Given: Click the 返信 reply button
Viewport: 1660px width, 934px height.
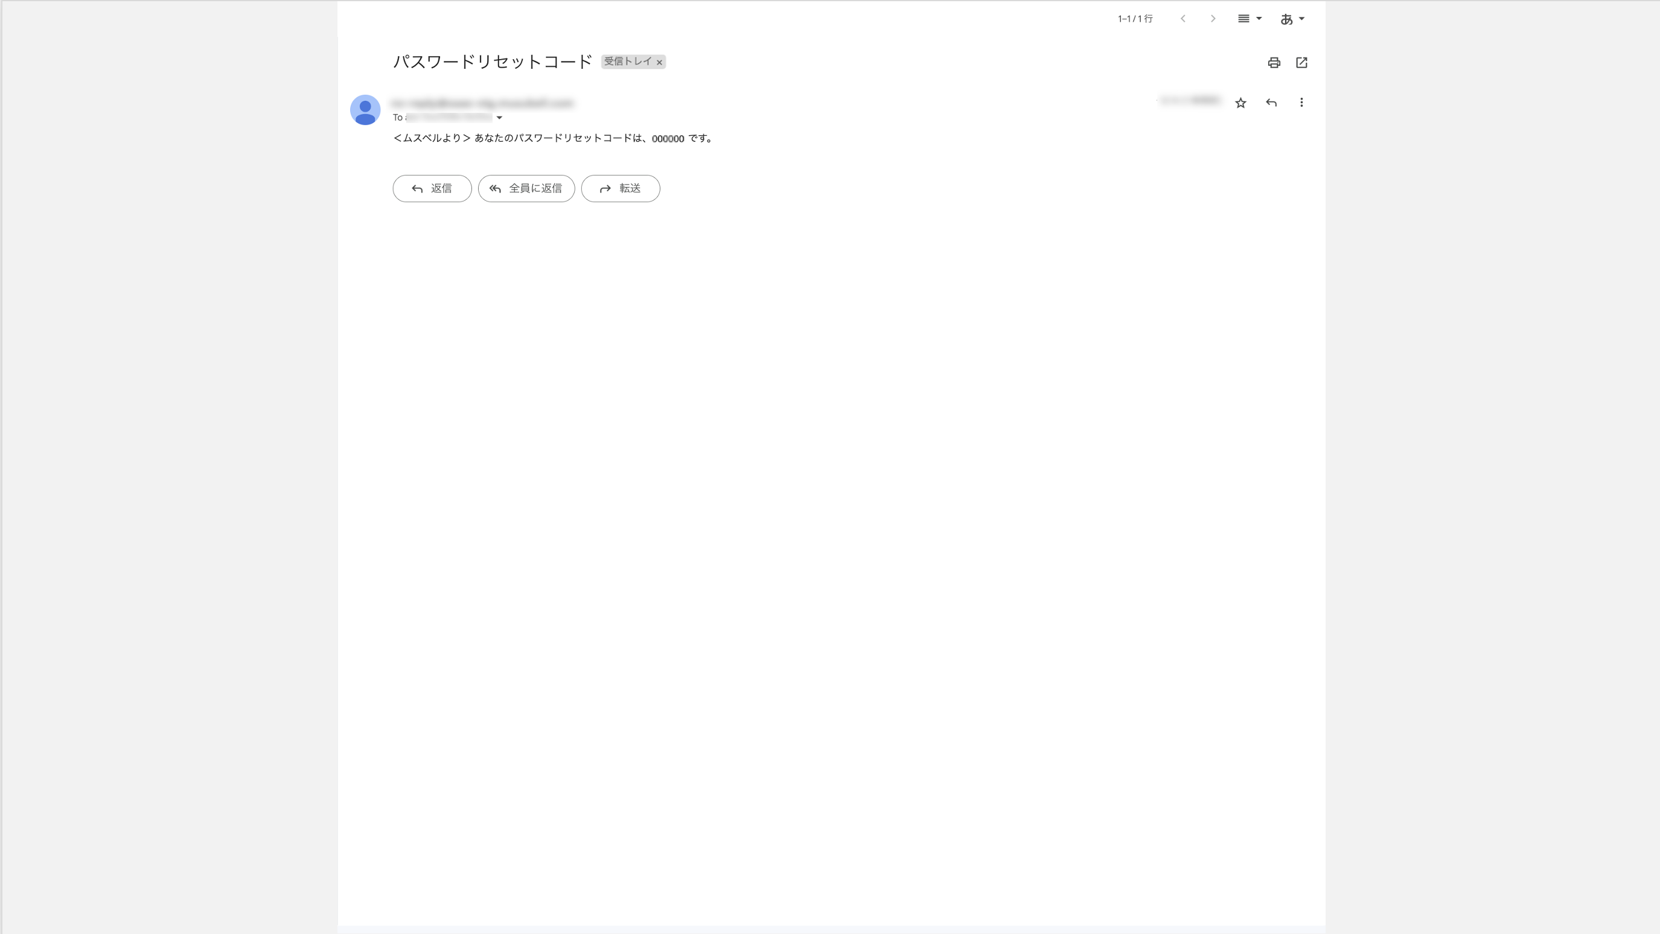Looking at the screenshot, I should point(432,189).
